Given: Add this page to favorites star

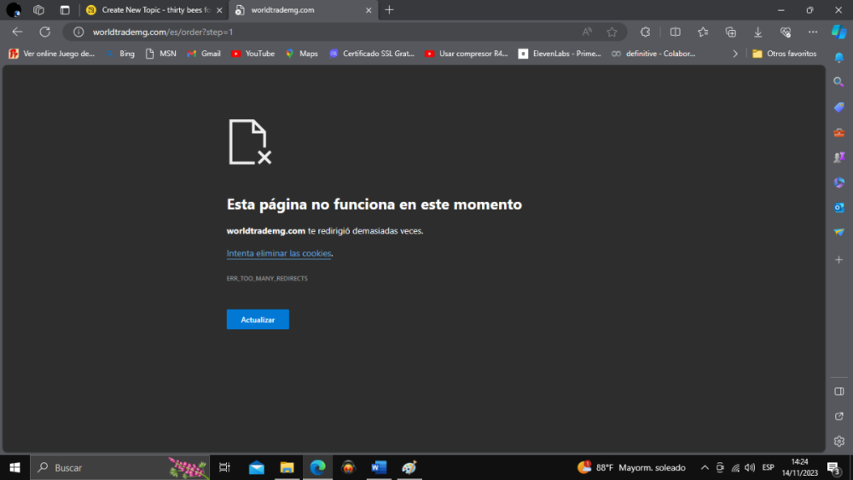Looking at the screenshot, I should [612, 32].
